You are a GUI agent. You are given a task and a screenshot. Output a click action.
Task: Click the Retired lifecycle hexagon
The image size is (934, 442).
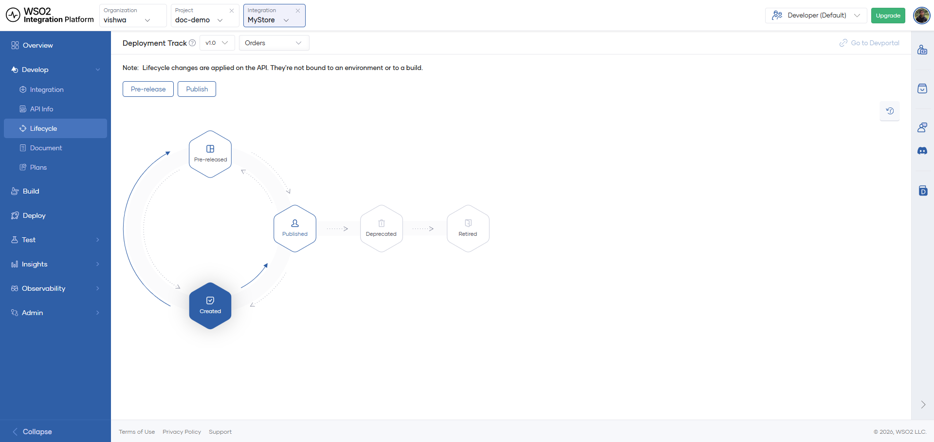click(x=468, y=229)
